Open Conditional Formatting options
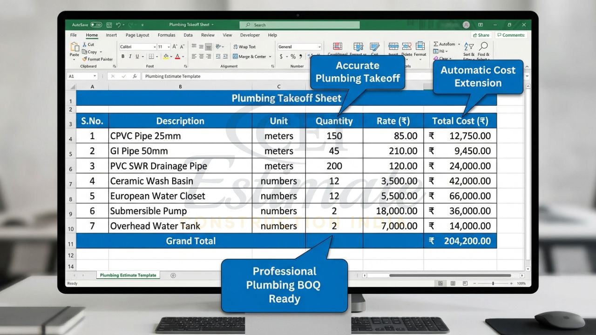The height and width of the screenshot is (335, 596). coord(337,48)
